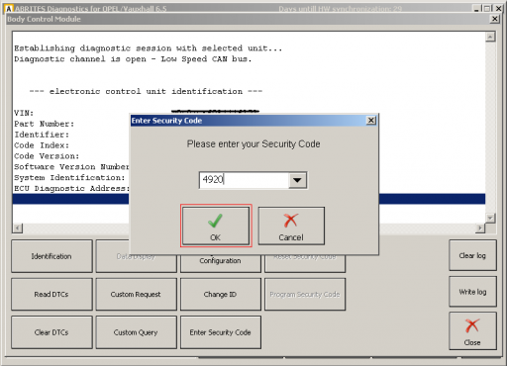507x366 pixels.
Task: Select the 'electronic control unit identification' heading
Action: point(146,91)
